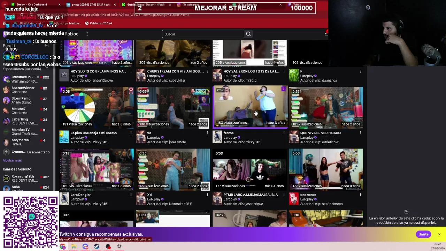The height and width of the screenshot is (251, 446).
Task: Play the QUE VIVA EL VERIFICADO thumbnail
Action: point(326,107)
